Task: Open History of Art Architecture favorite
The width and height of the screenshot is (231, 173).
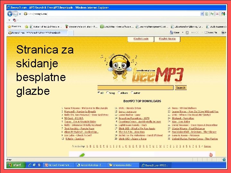Action: [x=46, y=27]
